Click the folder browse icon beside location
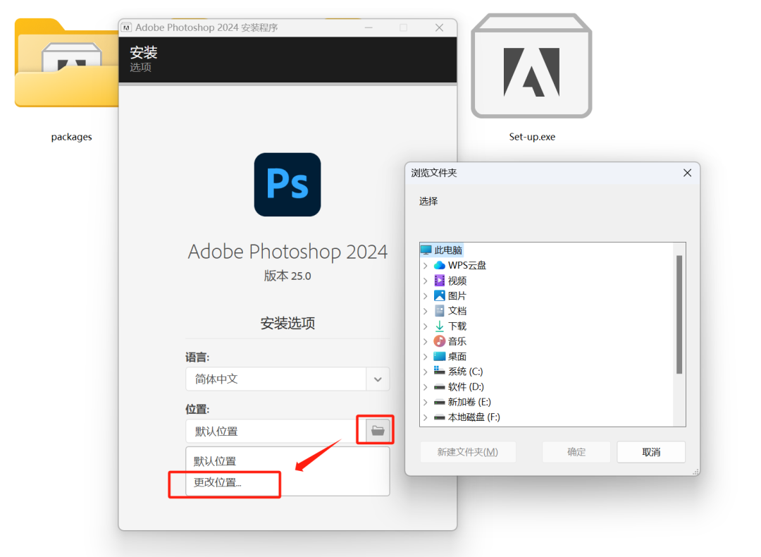This screenshot has width=761, height=557. pyautogui.click(x=378, y=430)
